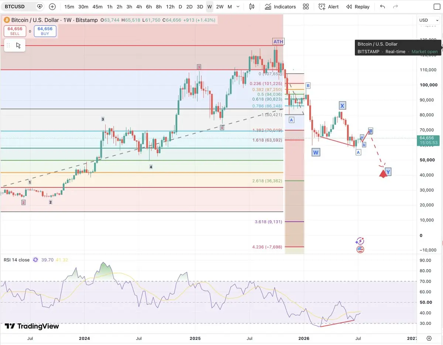The height and width of the screenshot is (345, 443).
Task: Select the cursor arrow tool
Action: (18, 45)
